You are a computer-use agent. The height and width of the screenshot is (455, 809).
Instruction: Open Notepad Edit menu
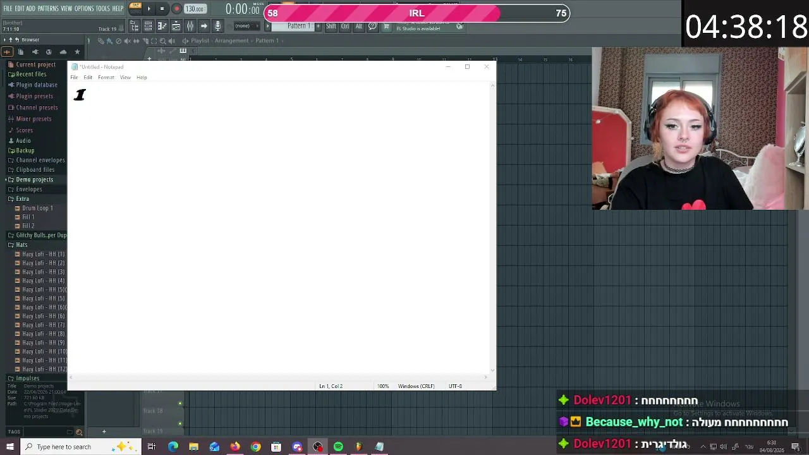coord(88,77)
